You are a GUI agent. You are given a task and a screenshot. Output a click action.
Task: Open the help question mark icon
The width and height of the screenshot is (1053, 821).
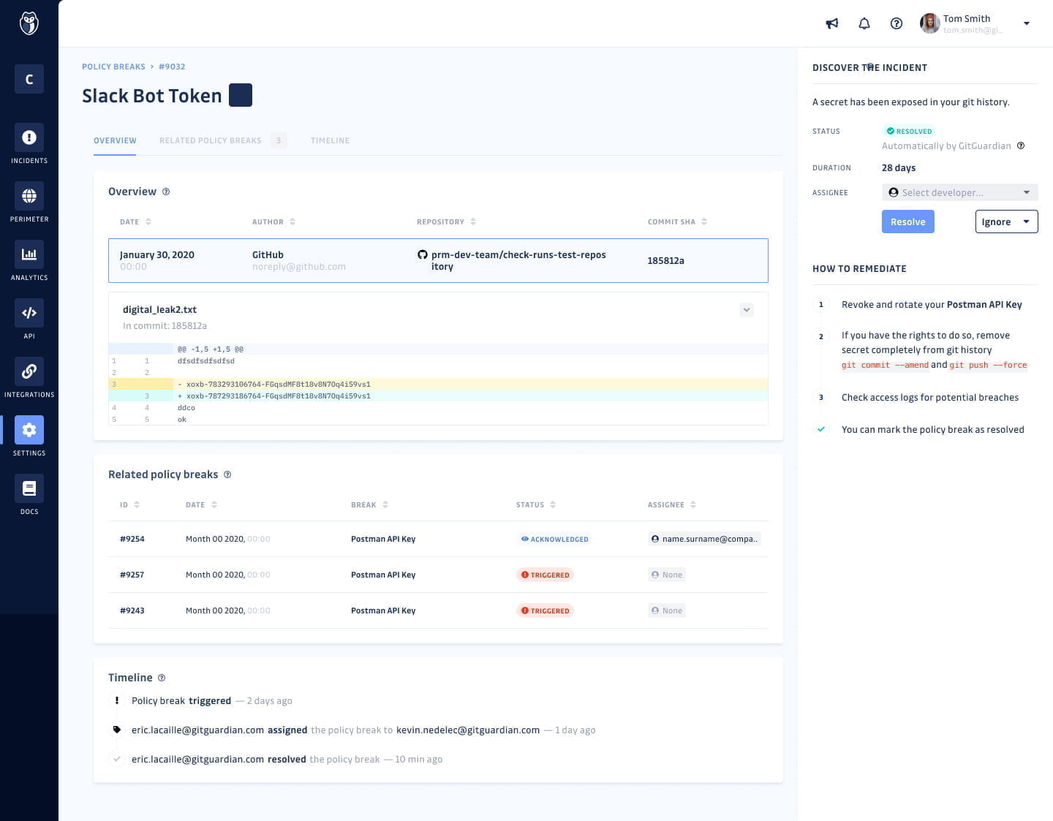tap(897, 23)
